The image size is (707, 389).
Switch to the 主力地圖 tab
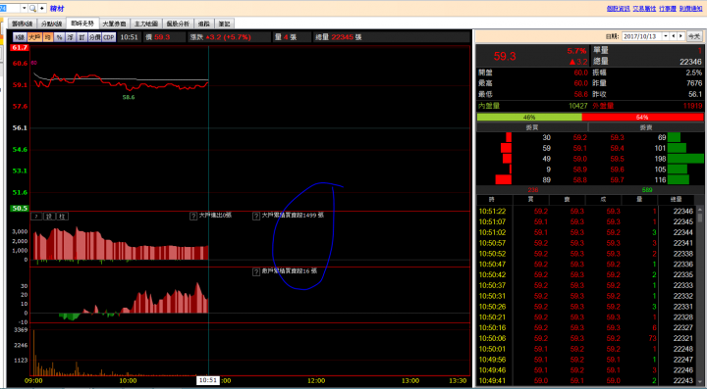point(146,24)
